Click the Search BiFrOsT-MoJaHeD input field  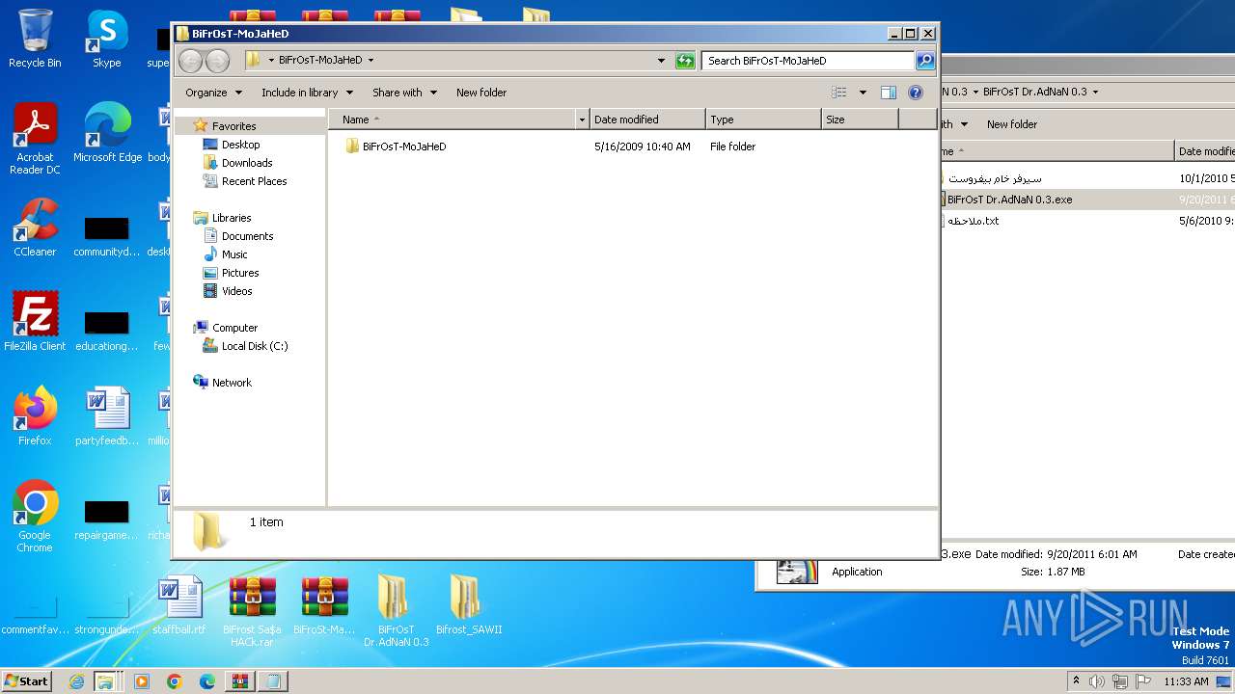point(809,61)
